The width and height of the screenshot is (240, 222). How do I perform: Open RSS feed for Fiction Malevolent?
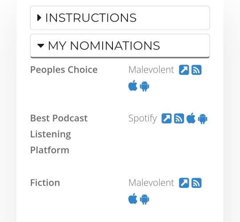point(196,183)
